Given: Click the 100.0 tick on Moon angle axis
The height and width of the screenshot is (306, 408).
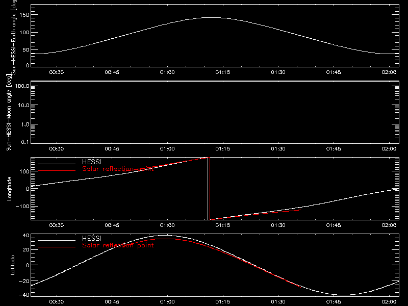Looking at the screenshot, I should [22, 86].
